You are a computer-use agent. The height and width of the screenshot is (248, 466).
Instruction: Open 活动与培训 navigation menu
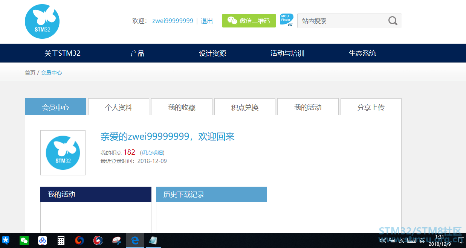(x=287, y=53)
